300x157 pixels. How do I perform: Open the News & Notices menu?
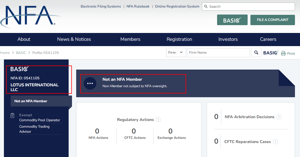(x=74, y=39)
